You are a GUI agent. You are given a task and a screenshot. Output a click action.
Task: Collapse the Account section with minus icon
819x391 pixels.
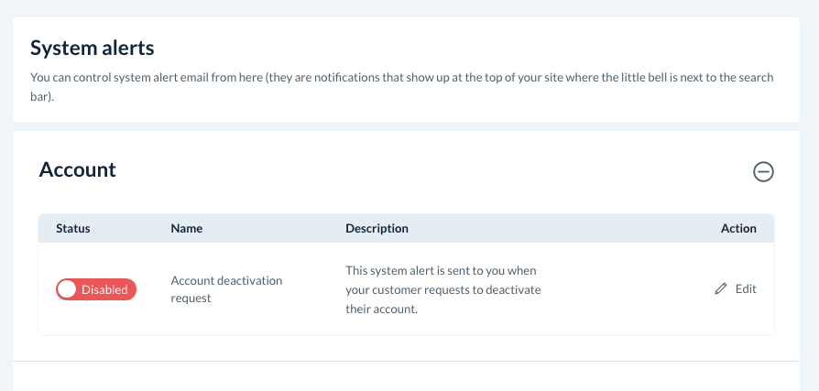[x=763, y=171]
